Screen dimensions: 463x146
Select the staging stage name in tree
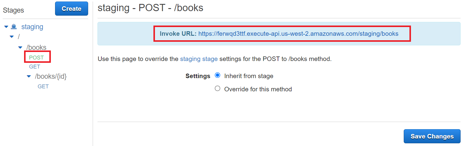pos(32,27)
